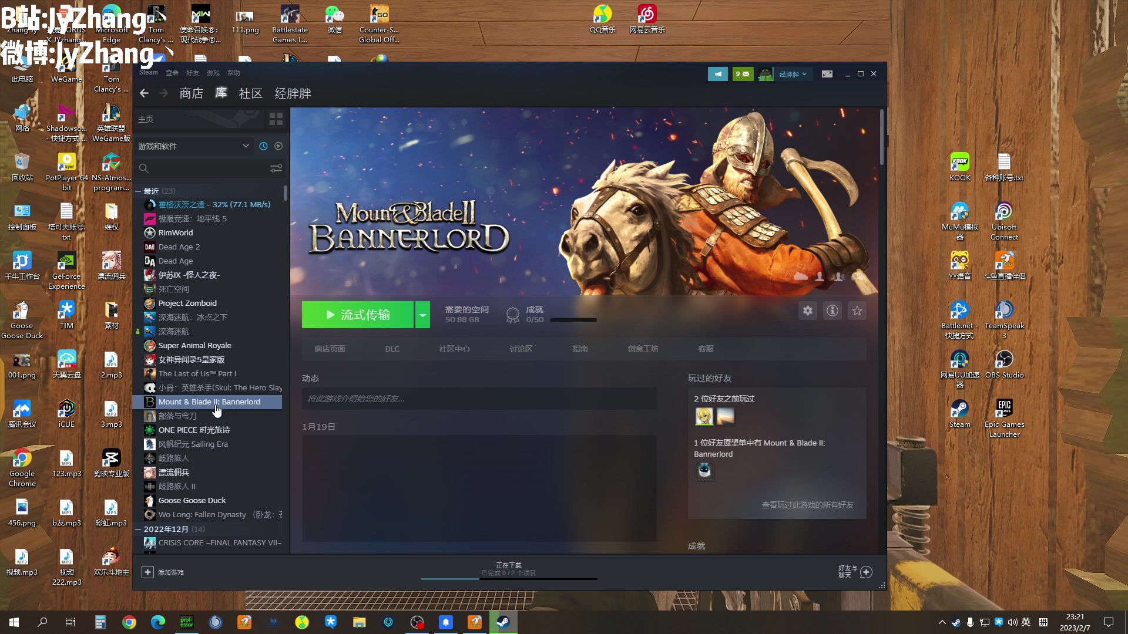Image resolution: width=1128 pixels, height=634 pixels.
Task: Select RimWorld in library list
Action: coord(175,232)
